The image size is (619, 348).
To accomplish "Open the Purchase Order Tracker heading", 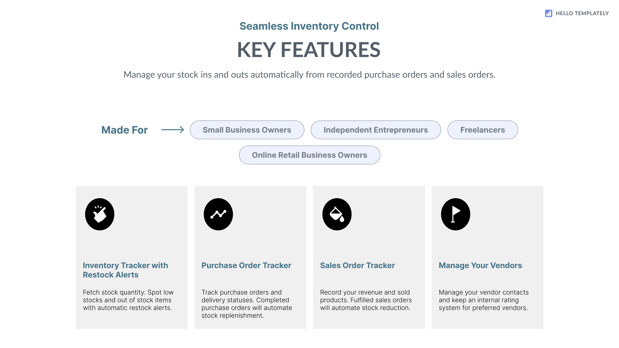I will tap(246, 266).
